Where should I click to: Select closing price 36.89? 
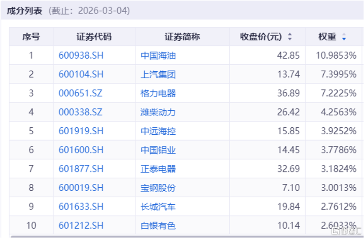288,93
